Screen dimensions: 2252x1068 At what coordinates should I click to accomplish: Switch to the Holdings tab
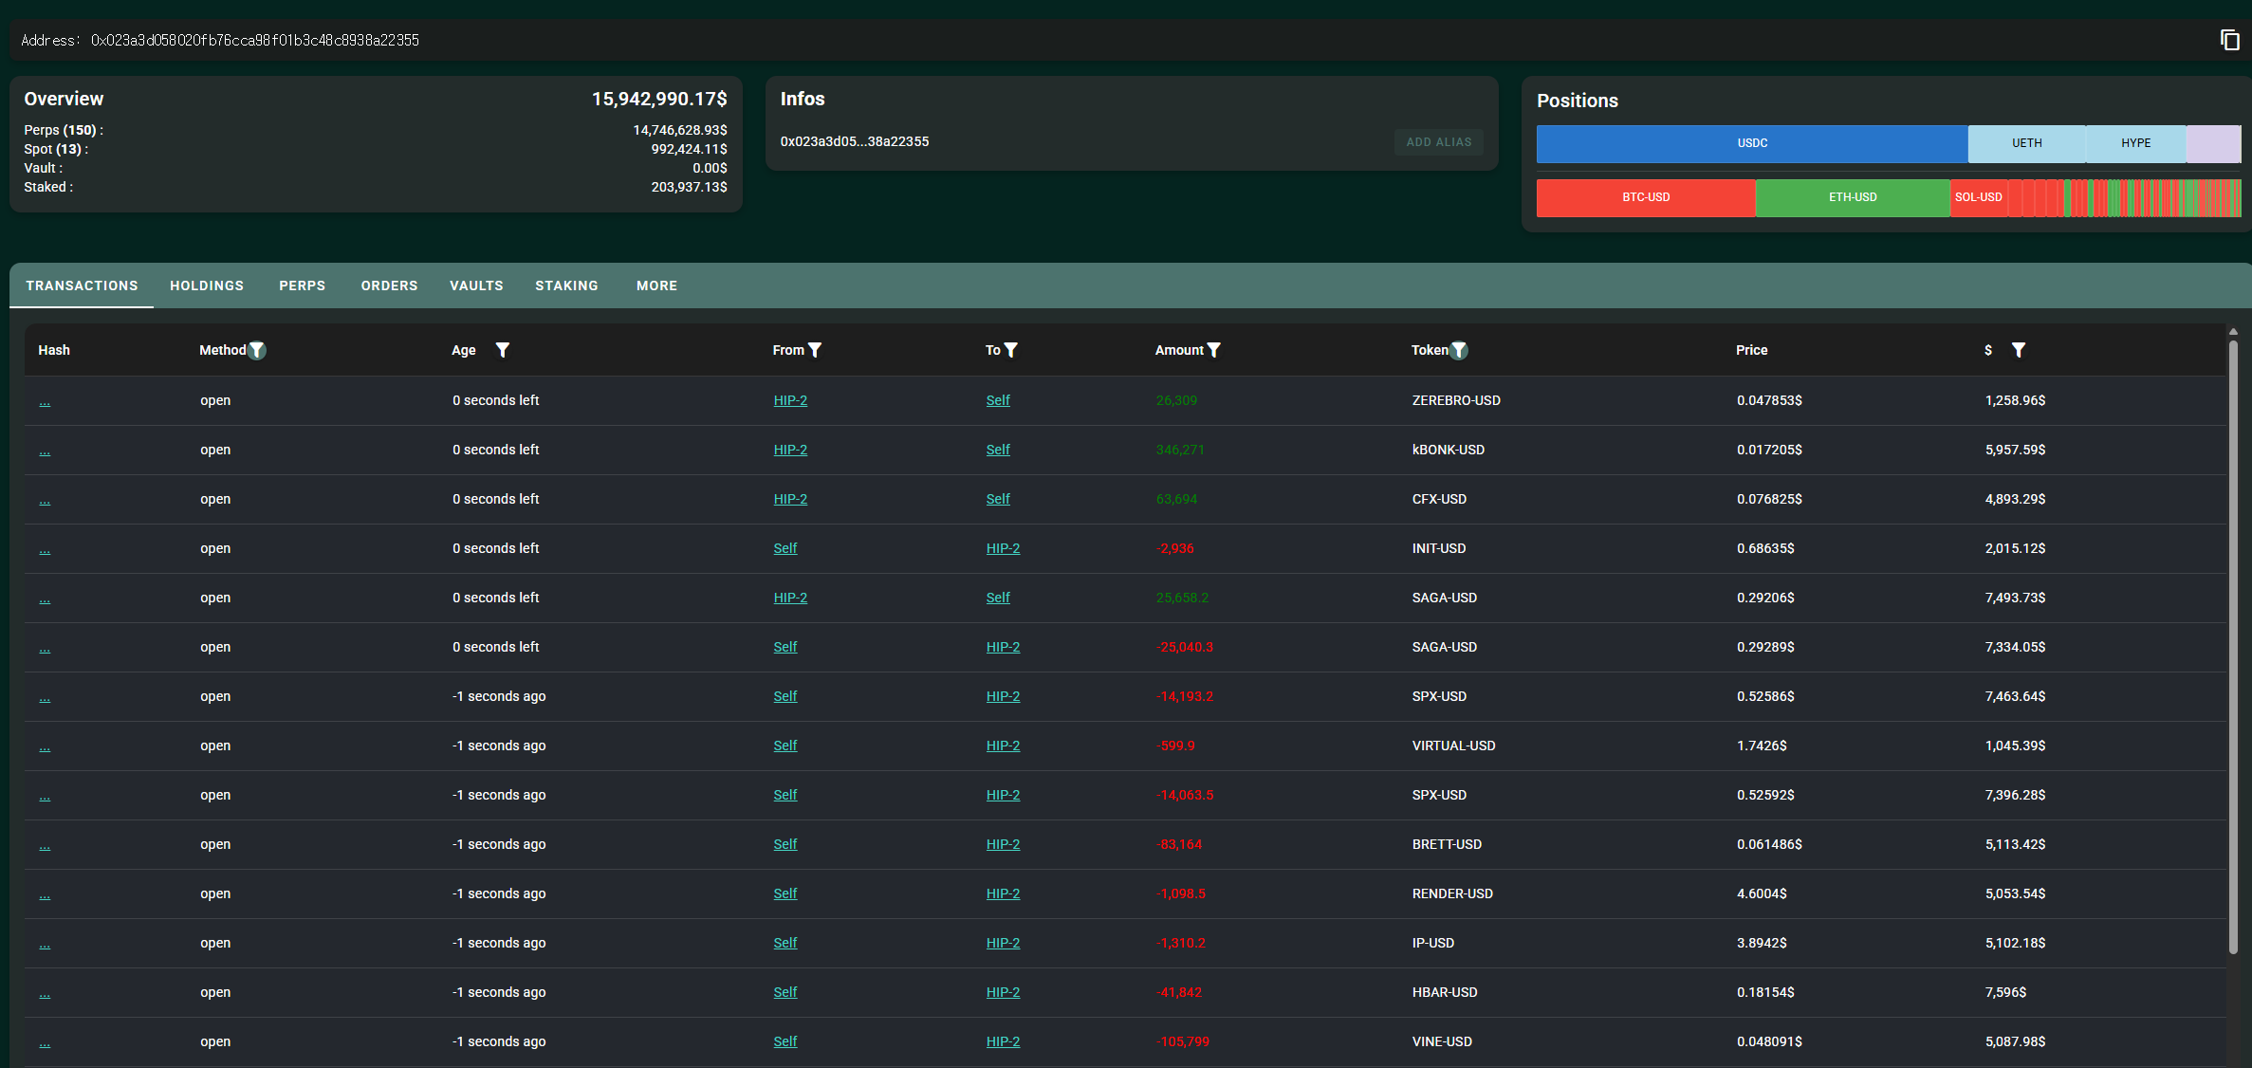point(207,285)
